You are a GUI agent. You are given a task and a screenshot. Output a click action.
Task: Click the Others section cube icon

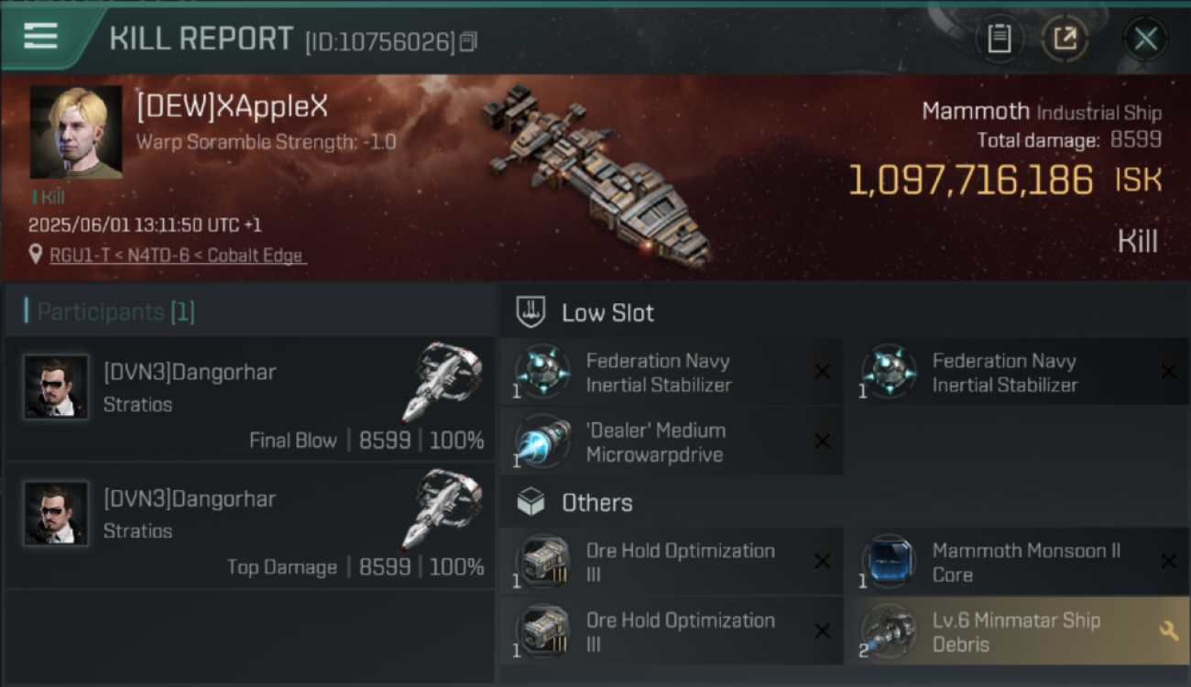tap(531, 502)
